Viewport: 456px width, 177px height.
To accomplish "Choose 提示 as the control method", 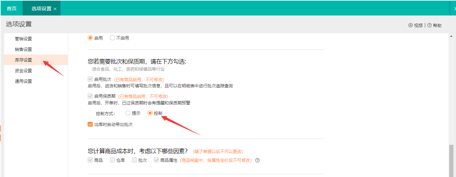I will point(128,113).
